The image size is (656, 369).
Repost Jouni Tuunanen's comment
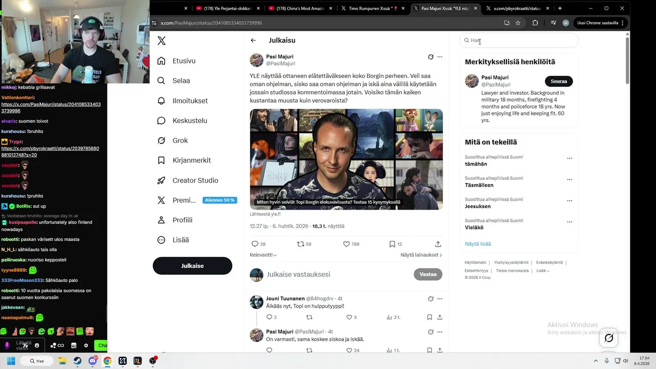pyautogui.click(x=309, y=317)
